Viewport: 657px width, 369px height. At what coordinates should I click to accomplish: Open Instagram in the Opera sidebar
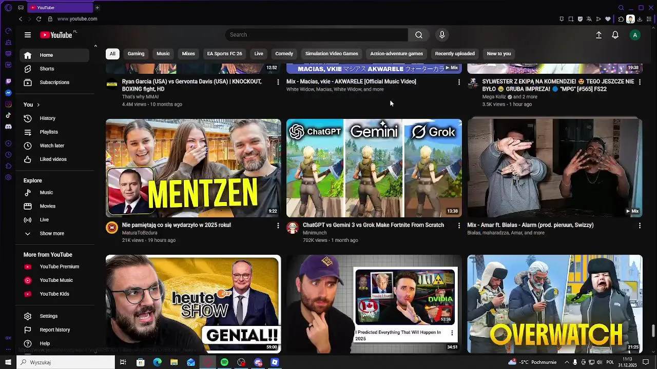click(8, 104)
